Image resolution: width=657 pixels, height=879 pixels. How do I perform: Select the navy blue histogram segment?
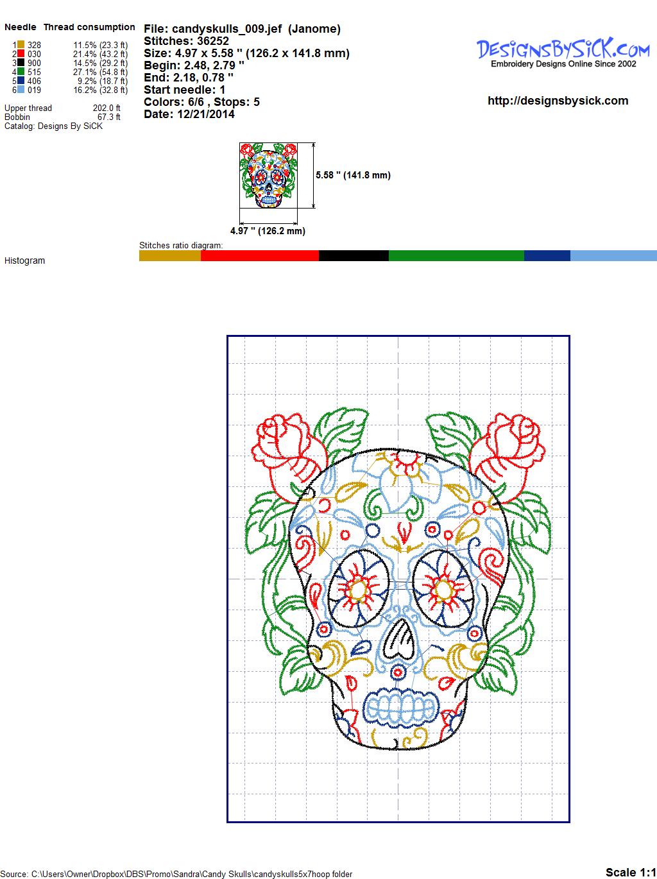[547, 255]
